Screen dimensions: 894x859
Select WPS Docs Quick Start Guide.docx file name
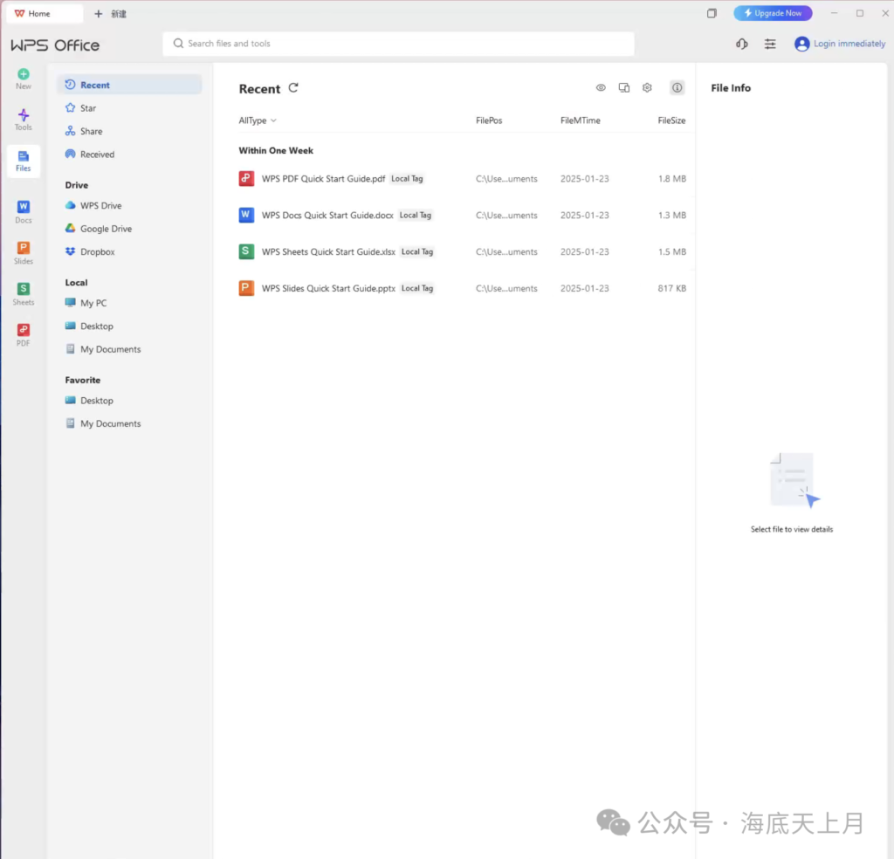click(327, 215)
